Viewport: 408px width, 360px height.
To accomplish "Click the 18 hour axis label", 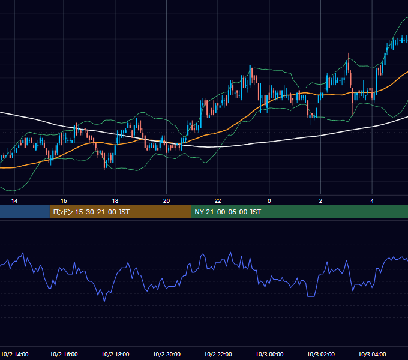I will (x=115, y=201).
